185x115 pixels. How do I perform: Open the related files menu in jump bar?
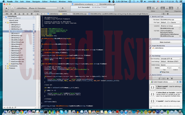[x=38, y=14]
